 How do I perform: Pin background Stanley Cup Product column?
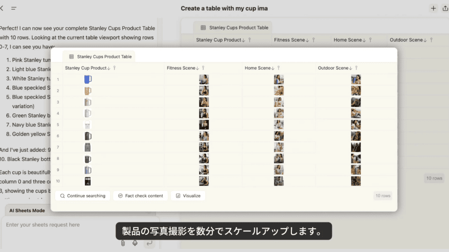point(250,40)
